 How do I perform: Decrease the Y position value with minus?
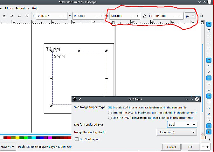pyautogui.click(x=97, y=16)
